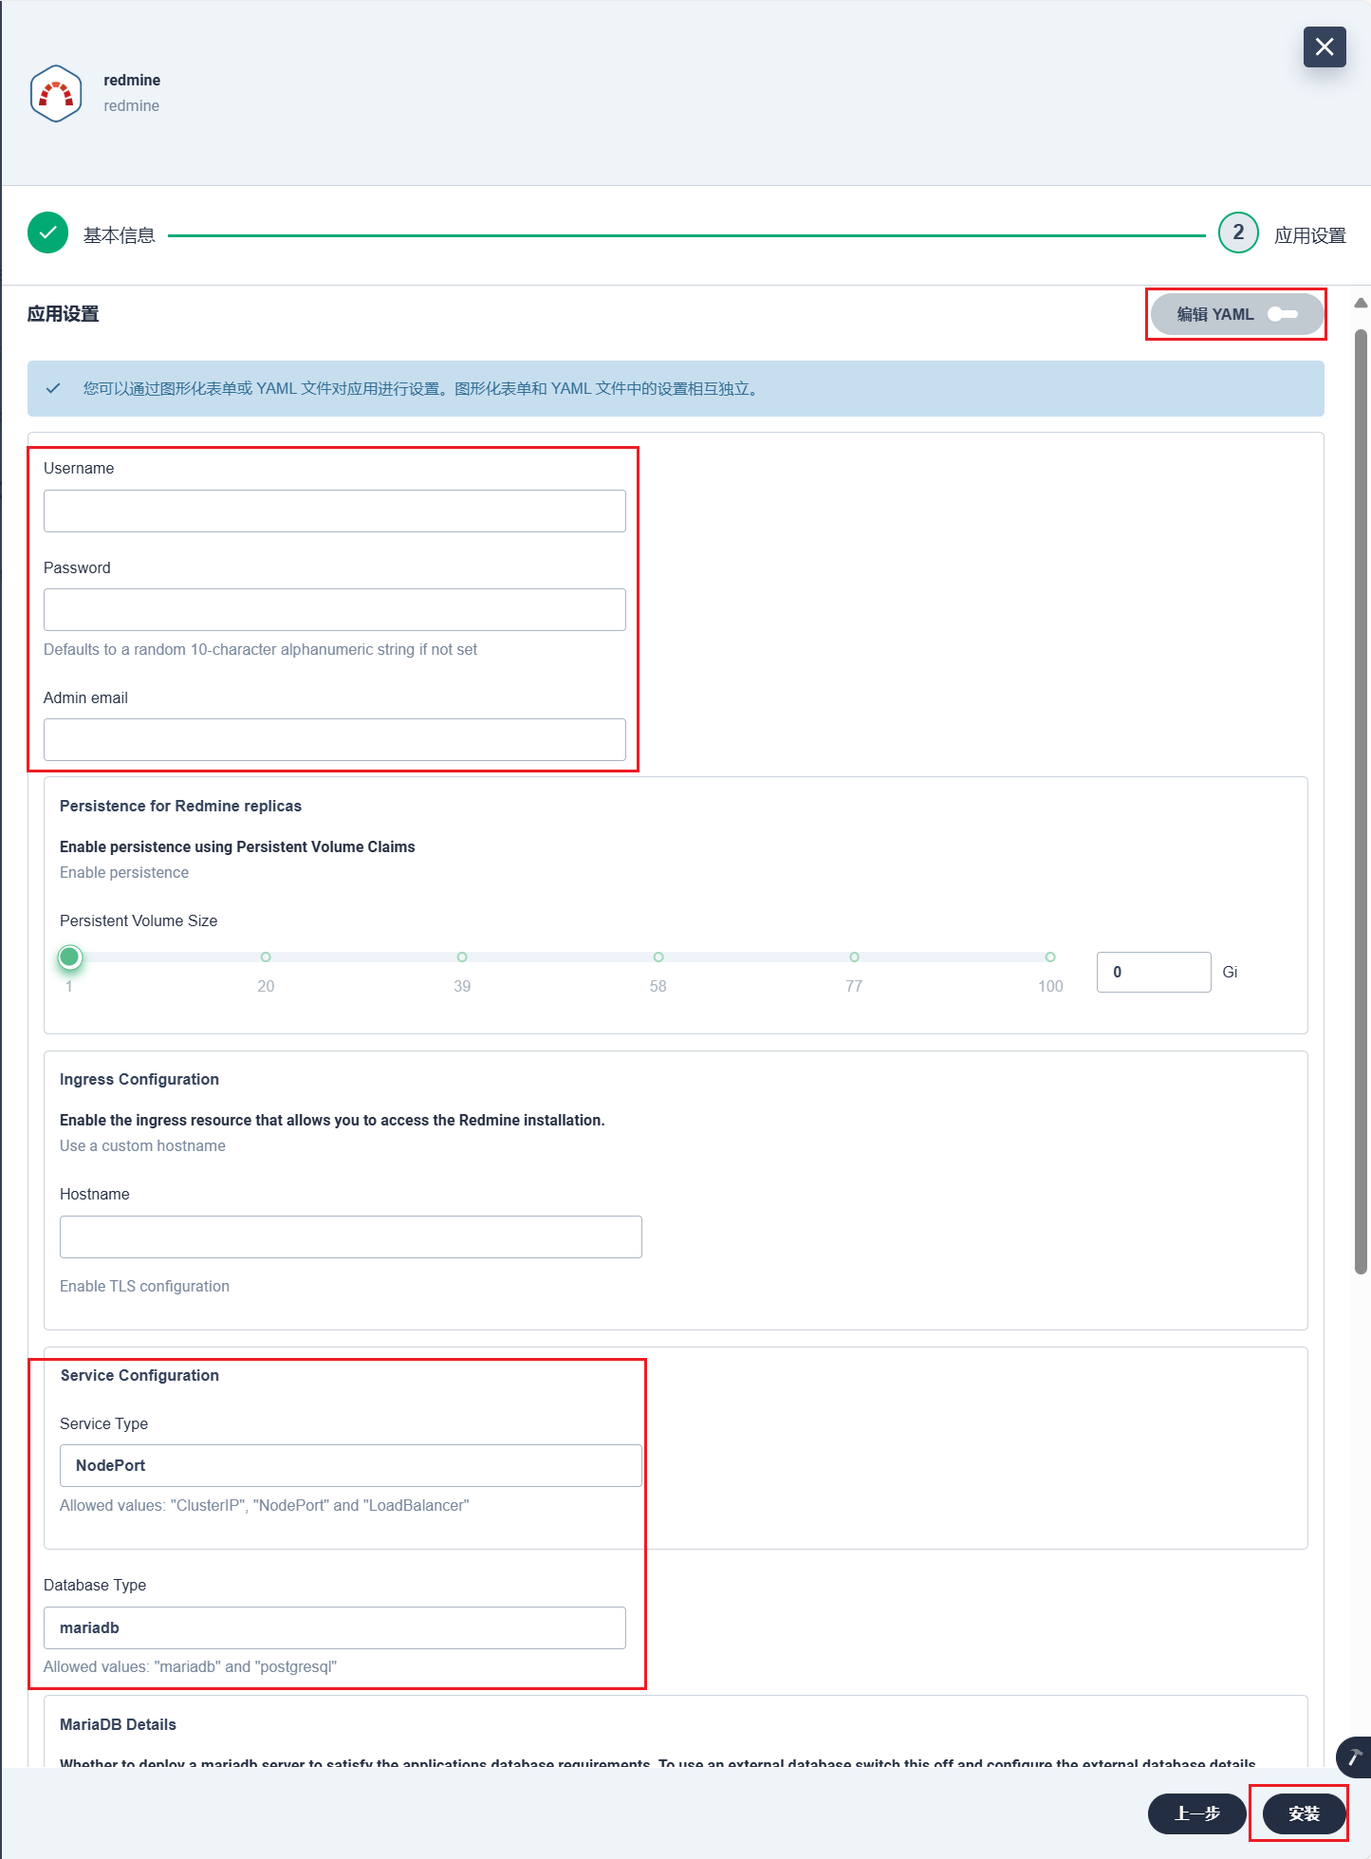Set volume slider to the 20 mark
The height and width of the screenshot is (1859, 1371).
266,957
